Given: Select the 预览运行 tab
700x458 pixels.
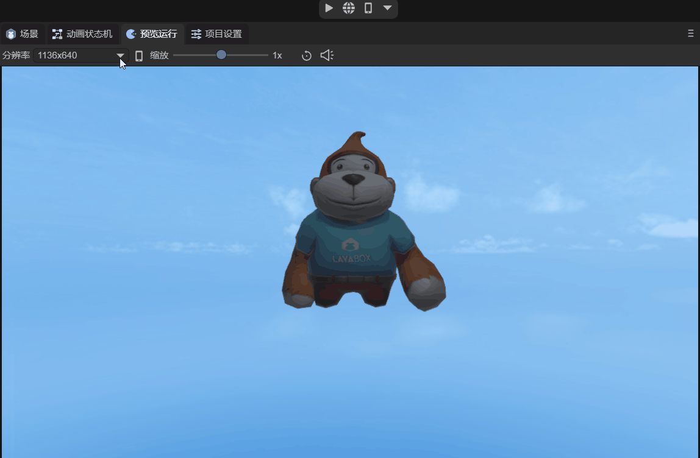Looking at the screenshot, I should (x=152, y=34).
